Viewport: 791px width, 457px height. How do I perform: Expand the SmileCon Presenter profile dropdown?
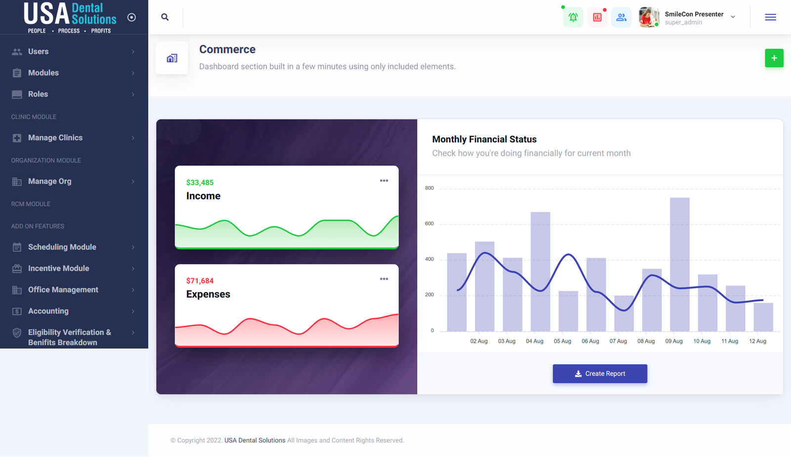(733, 17)
